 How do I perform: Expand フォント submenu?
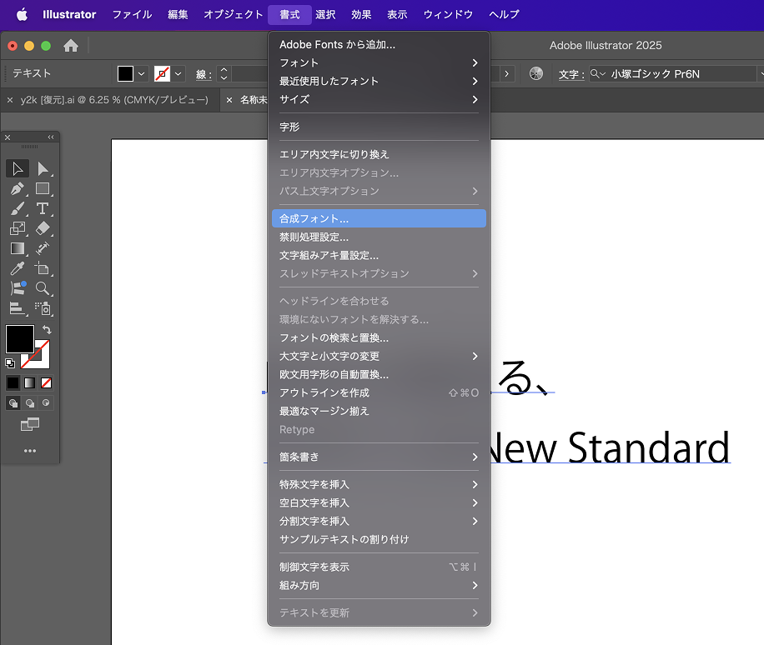click(379, 62)
